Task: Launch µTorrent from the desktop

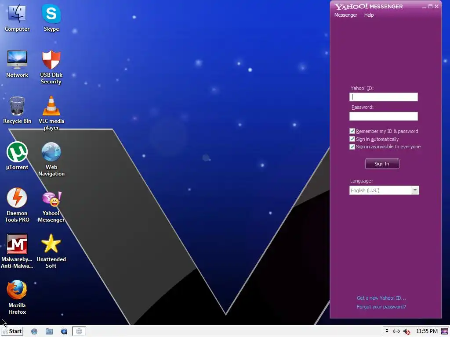Action: click(17, 156)
